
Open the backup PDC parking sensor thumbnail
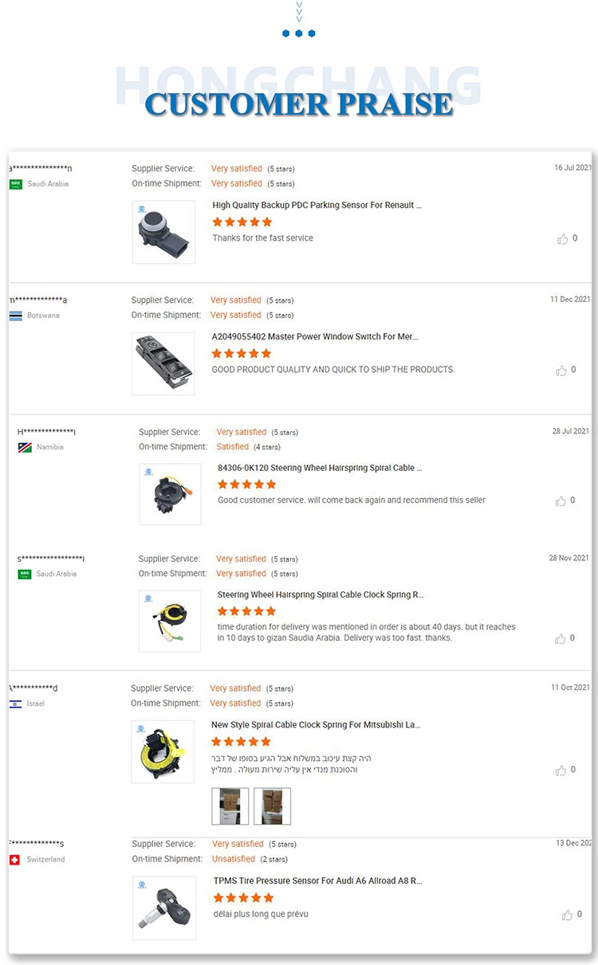(163, 232)
